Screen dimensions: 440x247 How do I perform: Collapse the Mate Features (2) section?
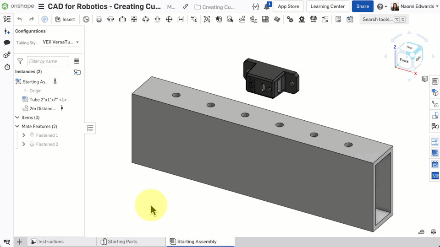pyautogui.click(x=17, y=126)
